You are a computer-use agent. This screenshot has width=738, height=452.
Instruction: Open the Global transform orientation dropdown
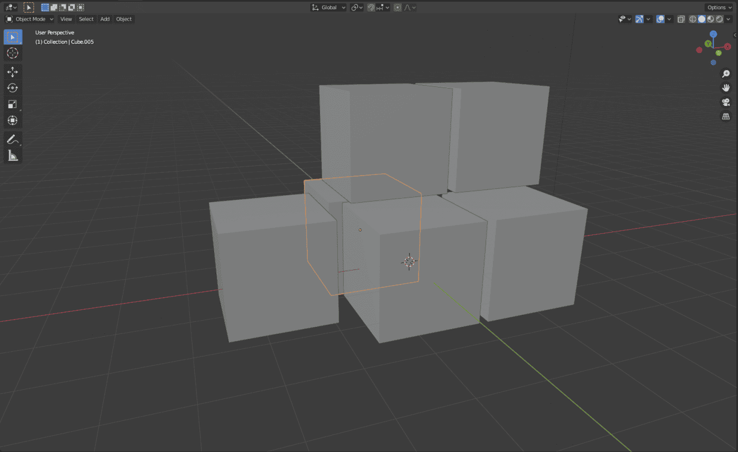tap(327, 7)
